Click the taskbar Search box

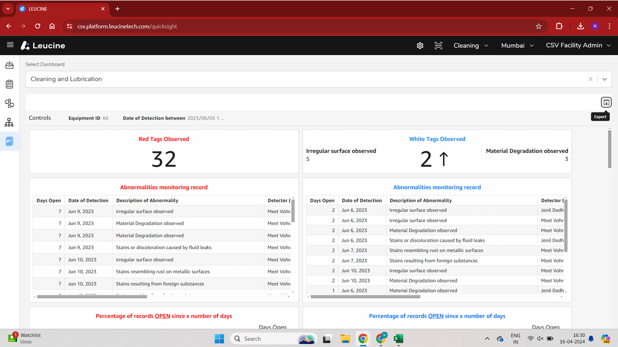pyautogui.click(x=273, y=338)
